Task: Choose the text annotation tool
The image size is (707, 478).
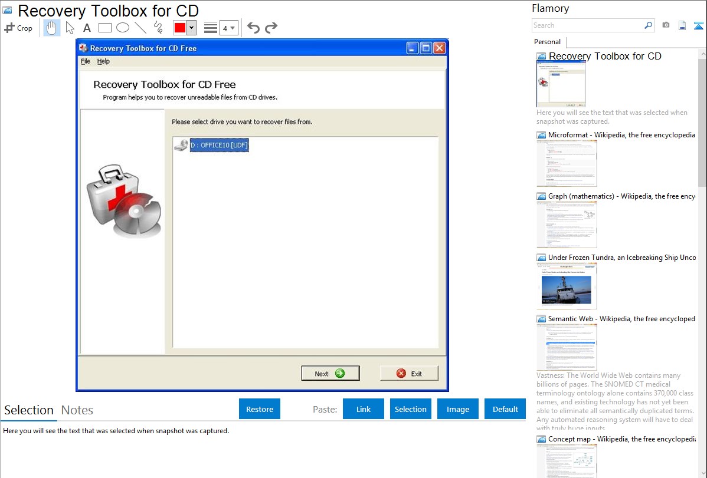Action: [x=87, y=28]
